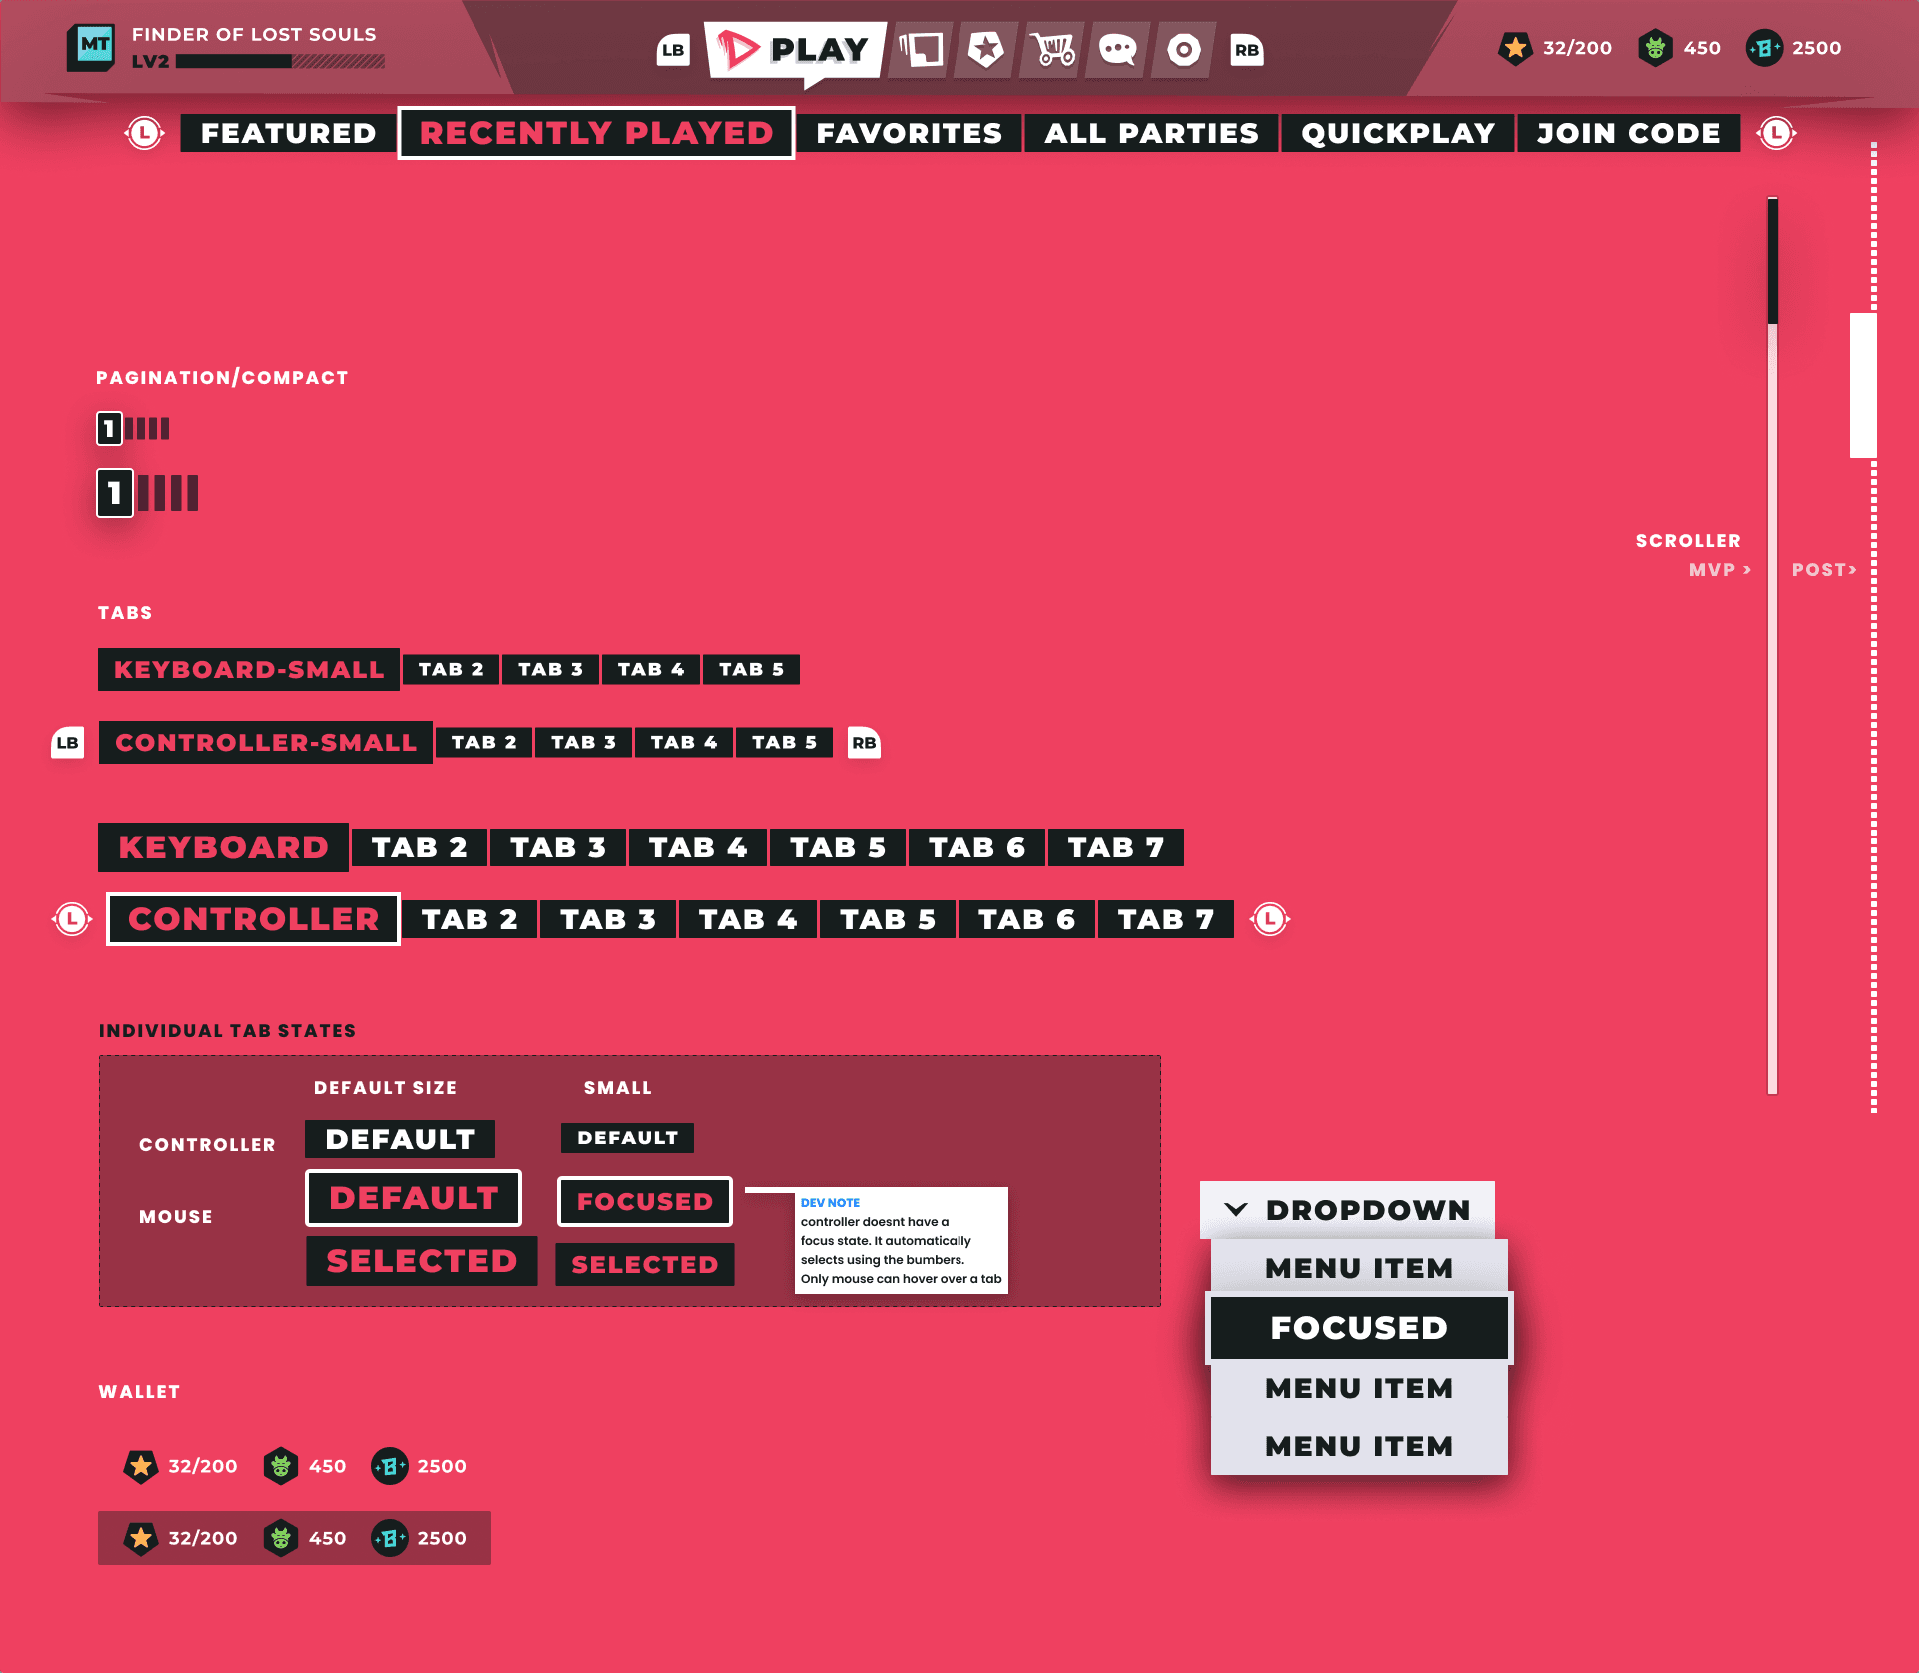Screen dimensions: 1919x1673
Task: Click LB icon beside CONTROLLER-SMALL tabs
Action: tap(67, 743)
